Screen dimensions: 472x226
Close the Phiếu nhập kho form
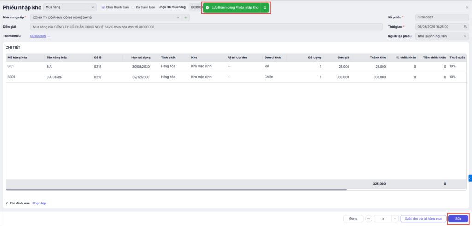pyautogui.click(x=467, y=7)
